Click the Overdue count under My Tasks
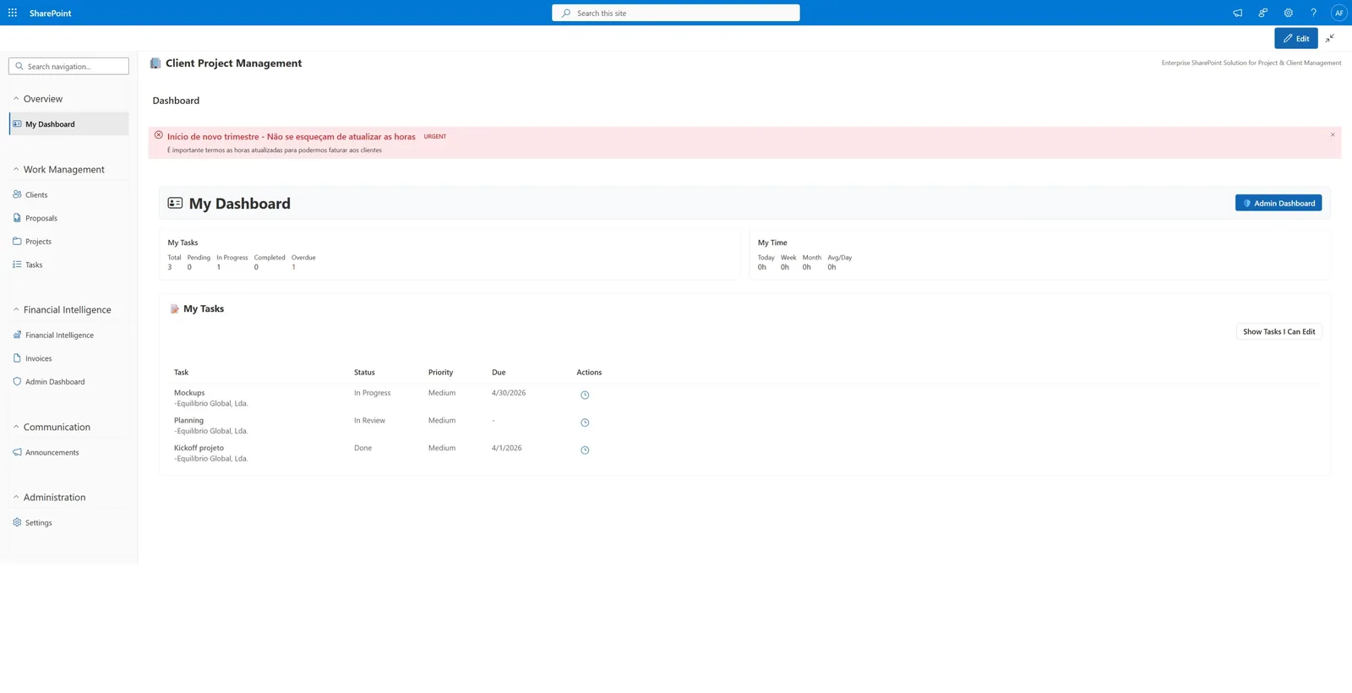Viewport: 1352px width, 693px height. [293, 267]
